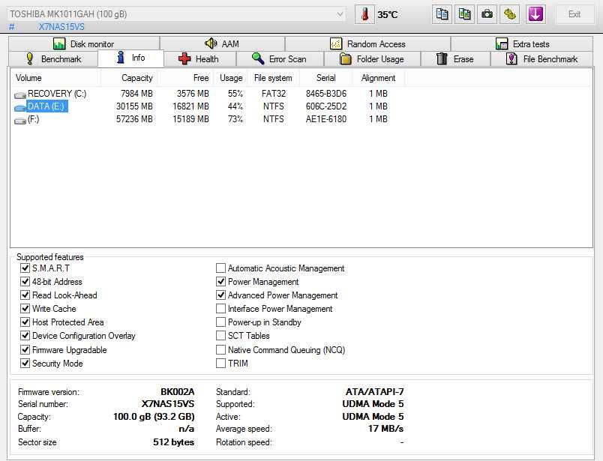Click the 17 MB/s average speed value
Viewport: 603px width, 461px height.
tap(385, 428)
